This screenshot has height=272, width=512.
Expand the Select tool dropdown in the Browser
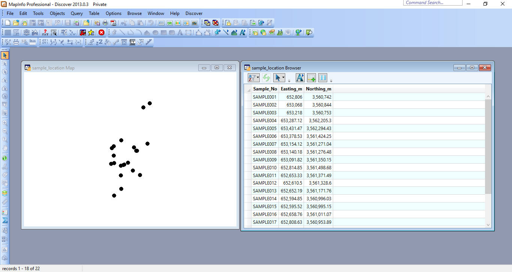coord(283,78)
